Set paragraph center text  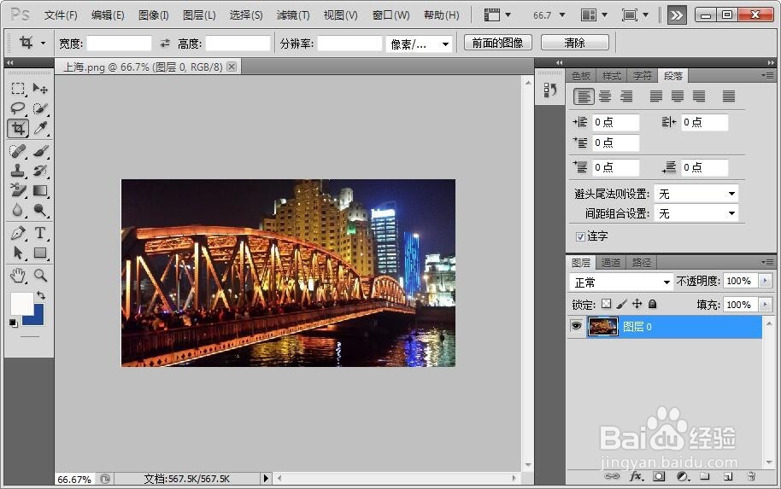coord(605,96)
